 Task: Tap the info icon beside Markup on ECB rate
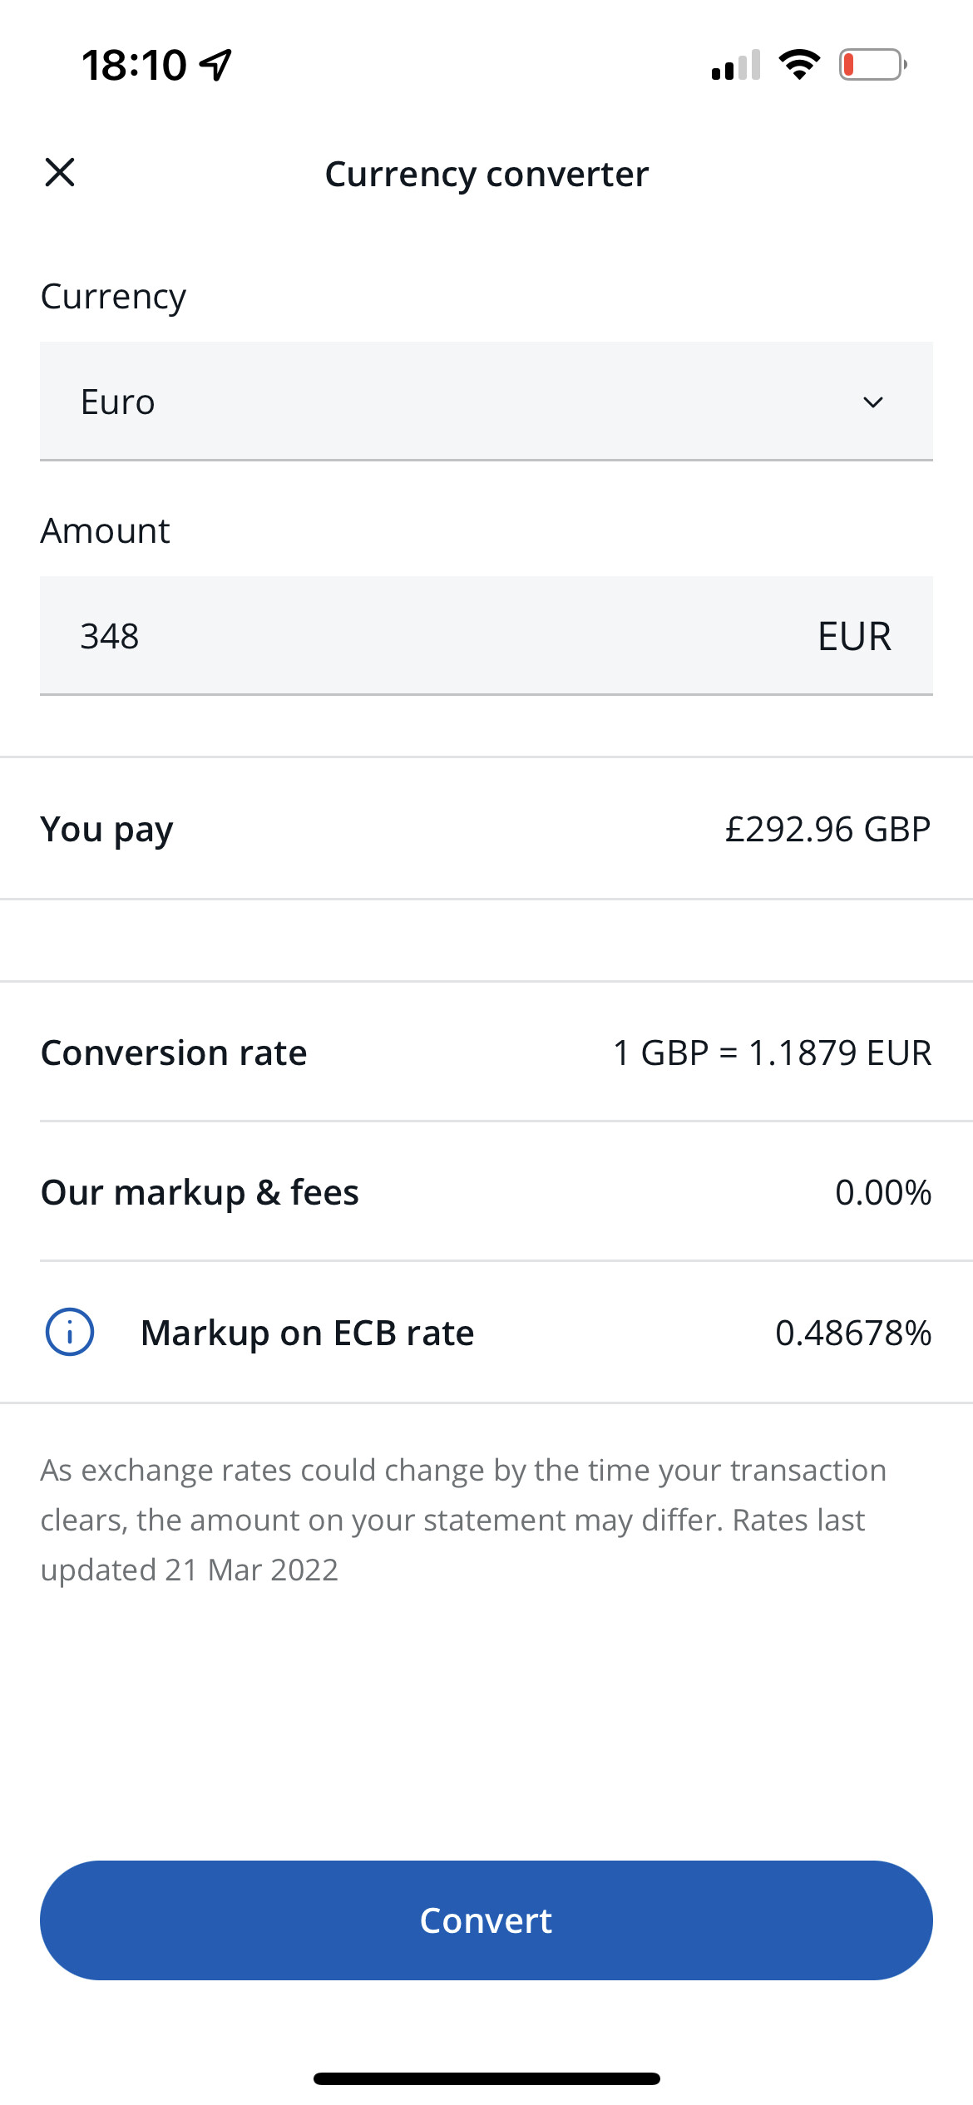tap(69, 1332)
